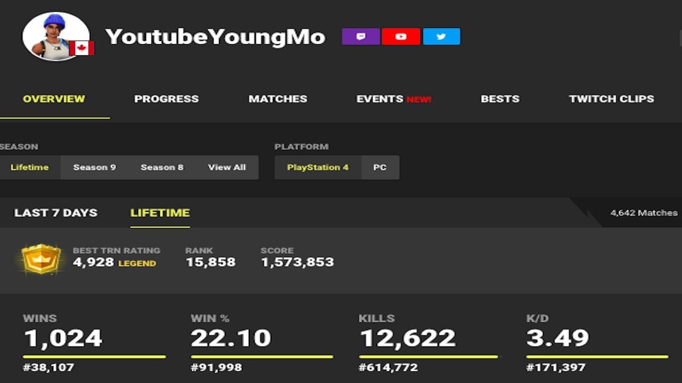The width and height of the screenshot is (682, 383).
Task: Click the gold crown Legend badge
Action: [x=42, y=259]
